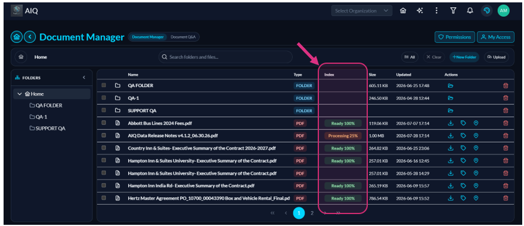Image resolution: width=524 pixels, height=226 pixels.
Task: Open the All view filter
Action: click(x=410, y=57)
